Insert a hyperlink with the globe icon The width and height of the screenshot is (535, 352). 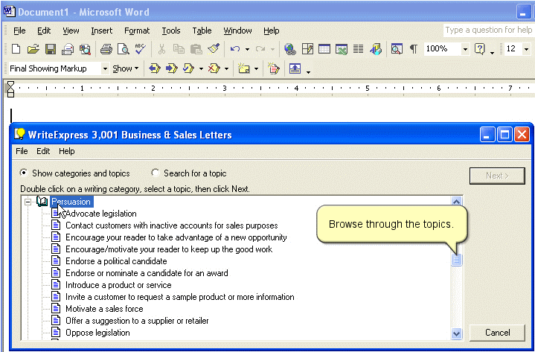coord(290,49)
